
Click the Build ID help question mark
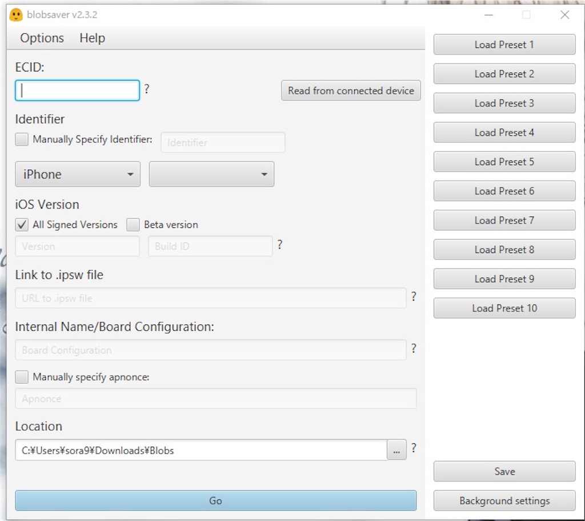(x=280, y=245)
